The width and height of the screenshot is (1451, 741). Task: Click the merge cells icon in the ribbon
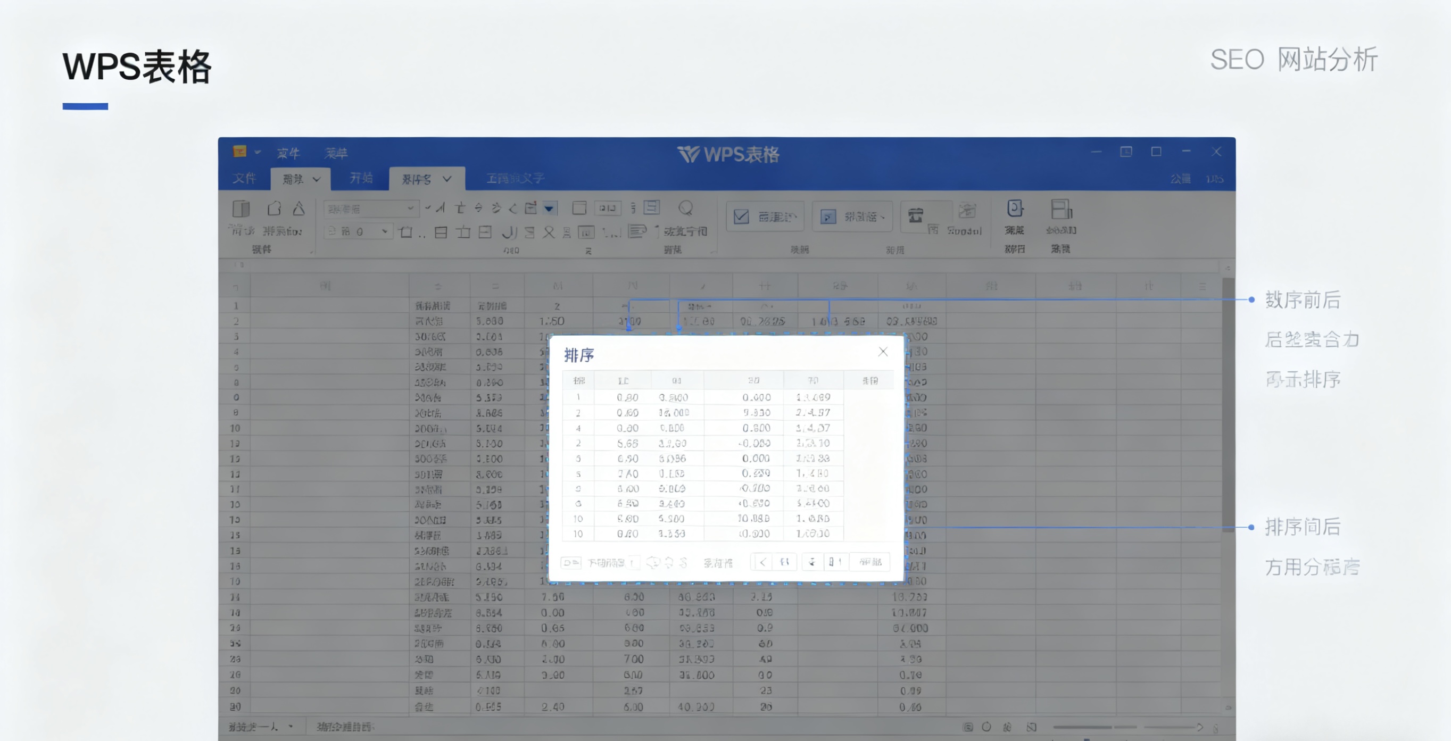tap(607, 209)
